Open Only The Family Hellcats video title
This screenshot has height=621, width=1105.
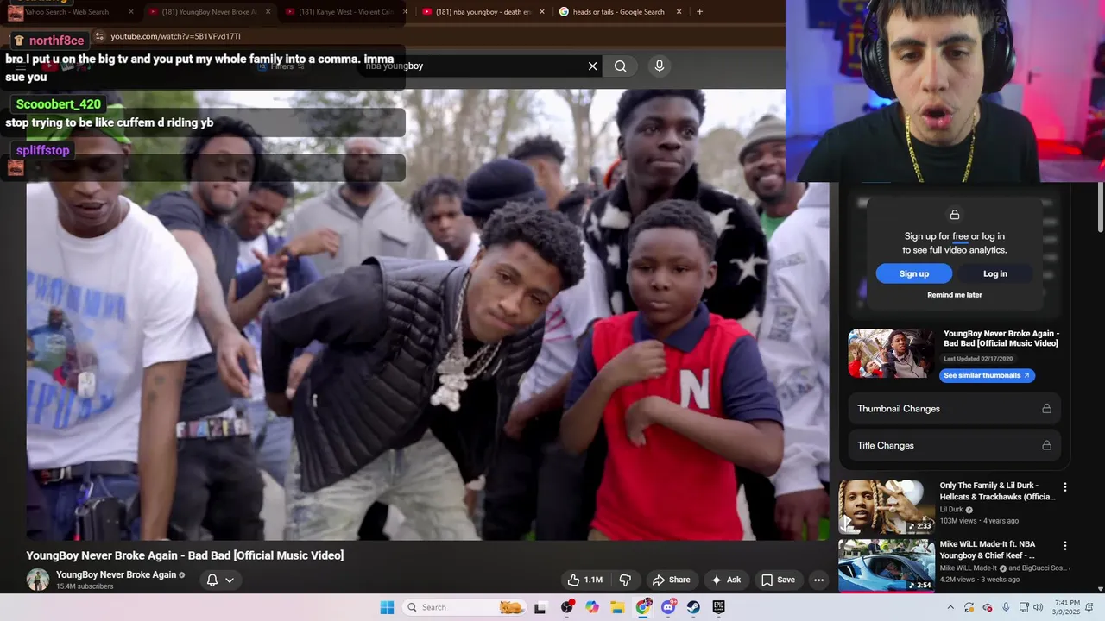tap(997, 491)
